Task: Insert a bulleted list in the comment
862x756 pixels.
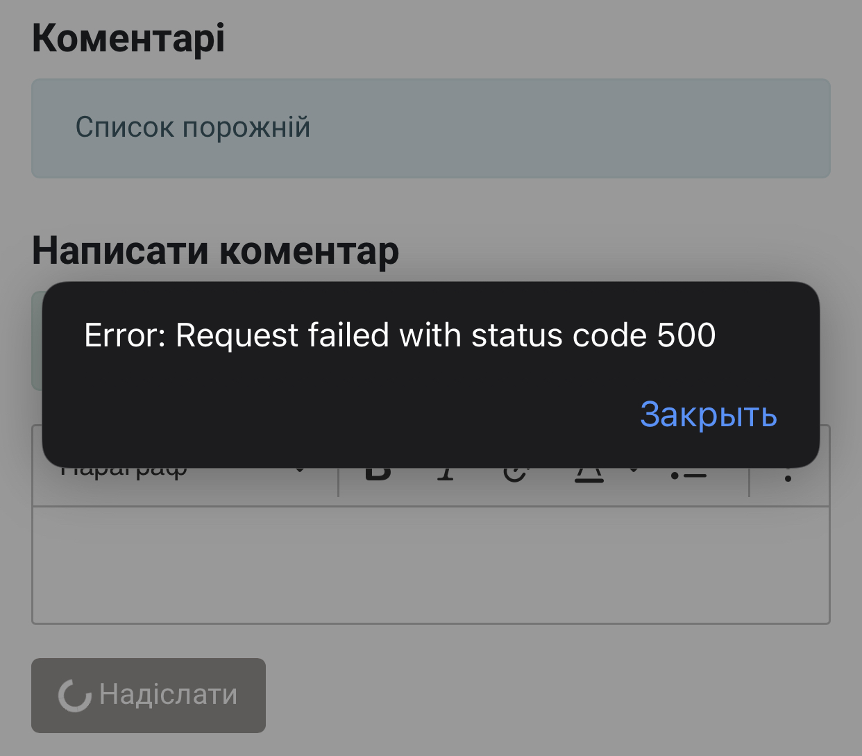Action: pos(688,475)
